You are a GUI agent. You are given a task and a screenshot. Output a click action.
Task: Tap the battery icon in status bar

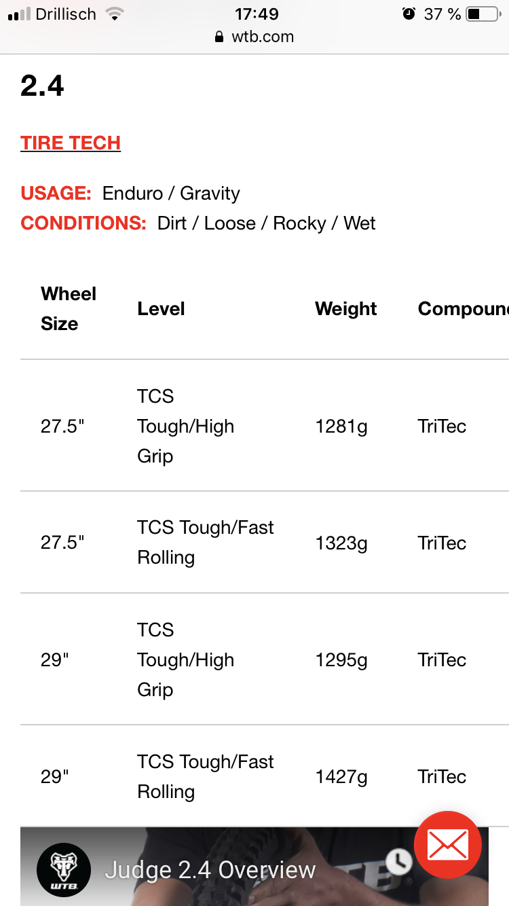click(x=482, y=14)
